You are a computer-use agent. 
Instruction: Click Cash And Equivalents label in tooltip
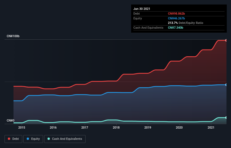tap(148, 28)
